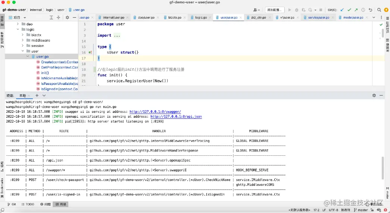This screenshot has height=213, width=390.
Task: Open profiler run options dropdown arrow
Action: [315, 10]
